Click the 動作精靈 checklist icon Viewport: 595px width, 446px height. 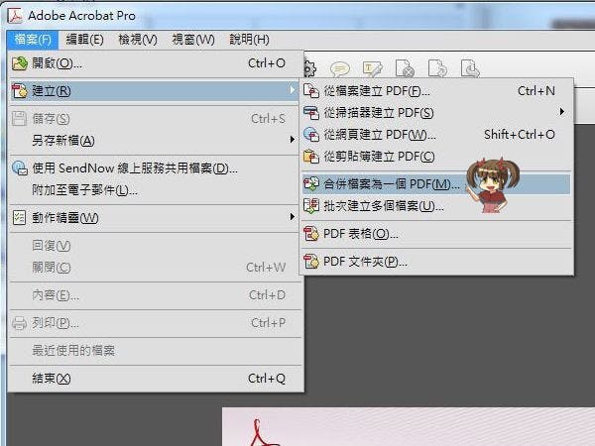20,218
